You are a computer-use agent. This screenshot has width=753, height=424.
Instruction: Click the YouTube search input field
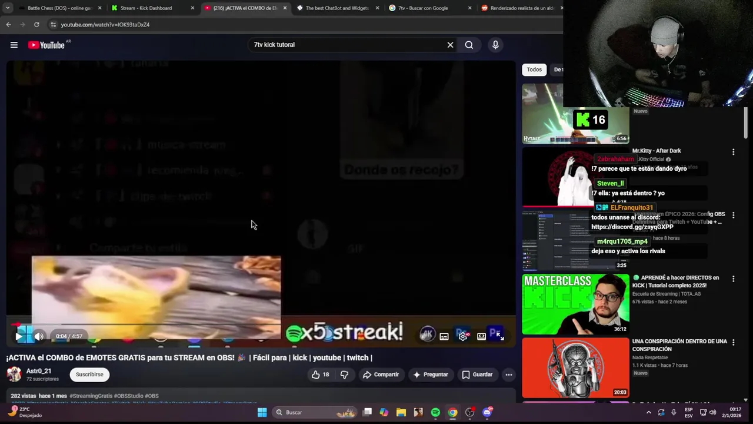(x=347, y=45)
